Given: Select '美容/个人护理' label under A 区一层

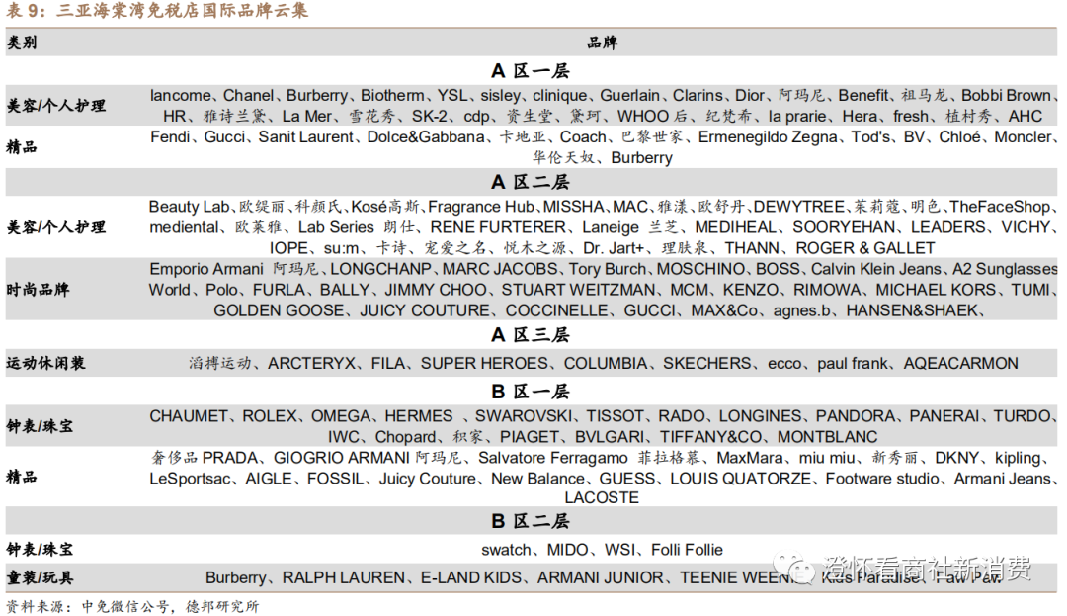Looking at the screenshot, I should pyautogui.click(x=55, y=106).
